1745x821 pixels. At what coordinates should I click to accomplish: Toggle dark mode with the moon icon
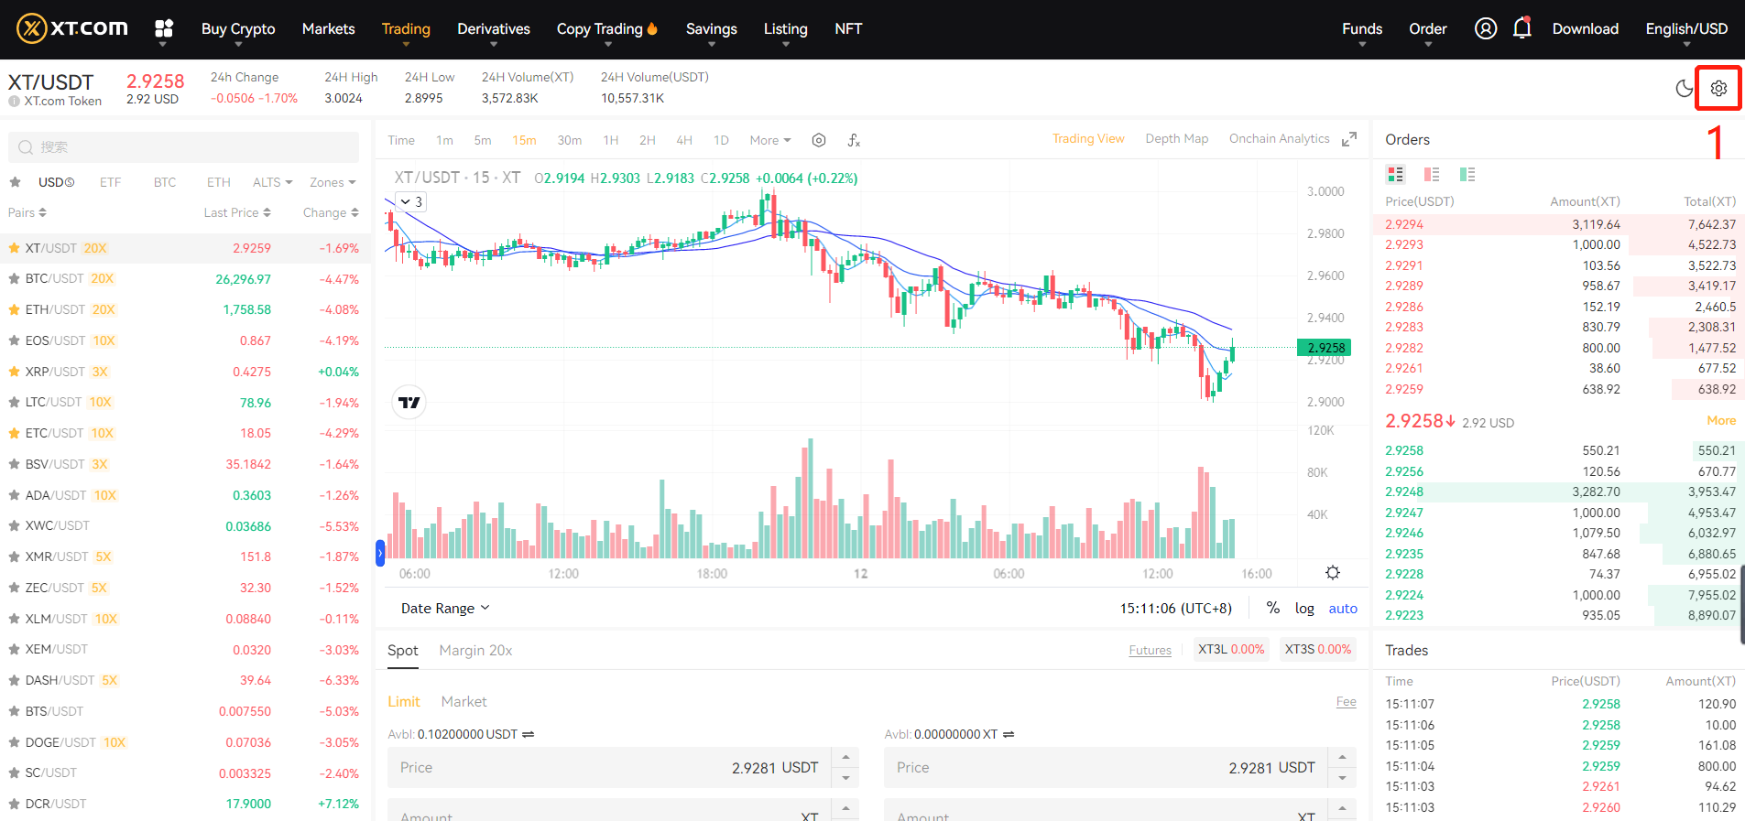[1684, 88]
